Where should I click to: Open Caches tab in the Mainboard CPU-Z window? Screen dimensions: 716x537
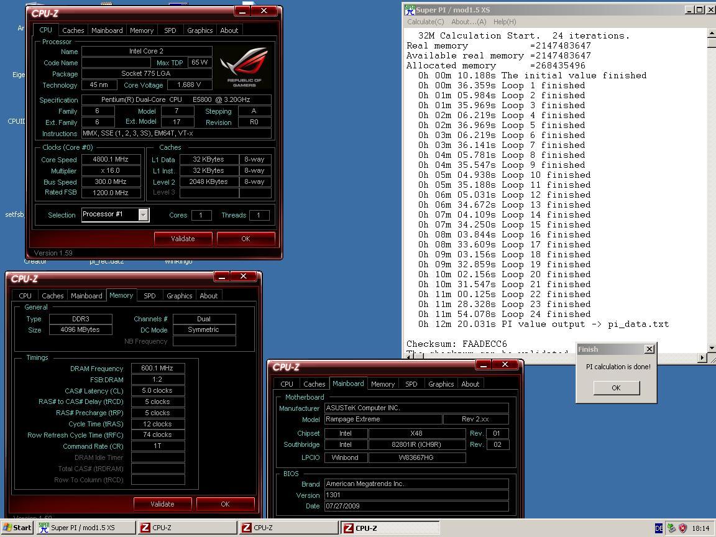(x=314, y=384)
